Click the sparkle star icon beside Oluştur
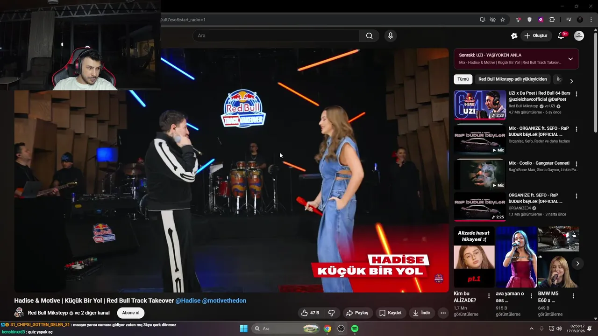 pos(514,36)
